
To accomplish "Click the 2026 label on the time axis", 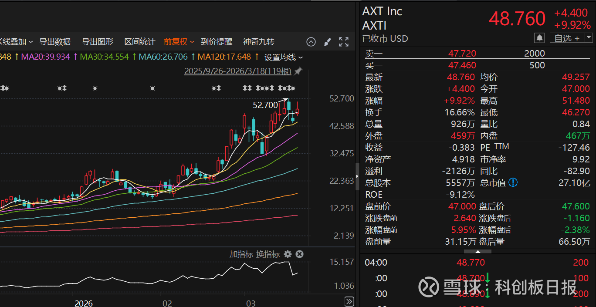I will 84,303.
